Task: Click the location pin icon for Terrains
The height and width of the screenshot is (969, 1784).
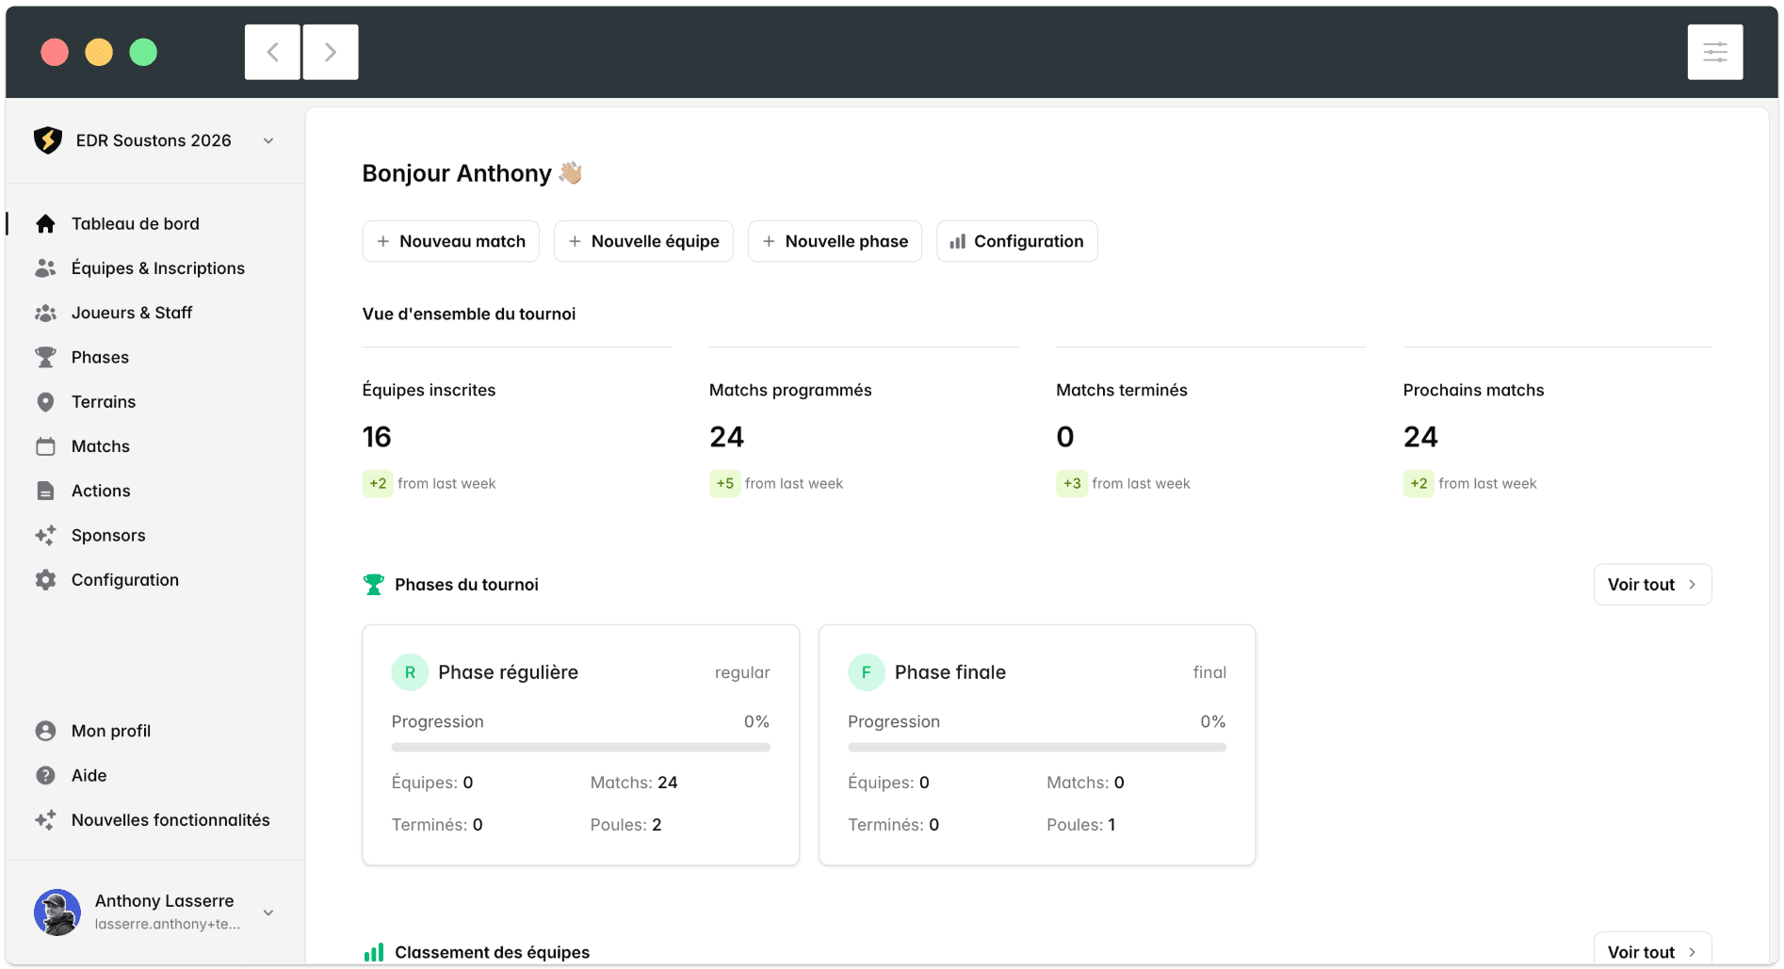Action: coord(45,402)
